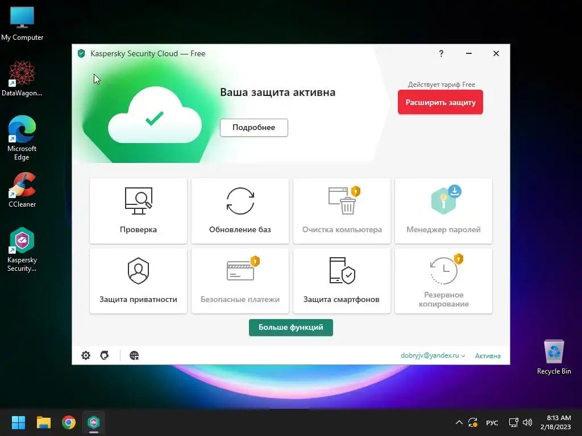Click the 'Ваша защита активна' status text
The height and width of the screenshot is (436, 582).
coord(277,93)
